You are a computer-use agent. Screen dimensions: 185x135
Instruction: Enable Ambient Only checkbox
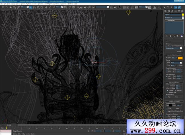(168, 92)
